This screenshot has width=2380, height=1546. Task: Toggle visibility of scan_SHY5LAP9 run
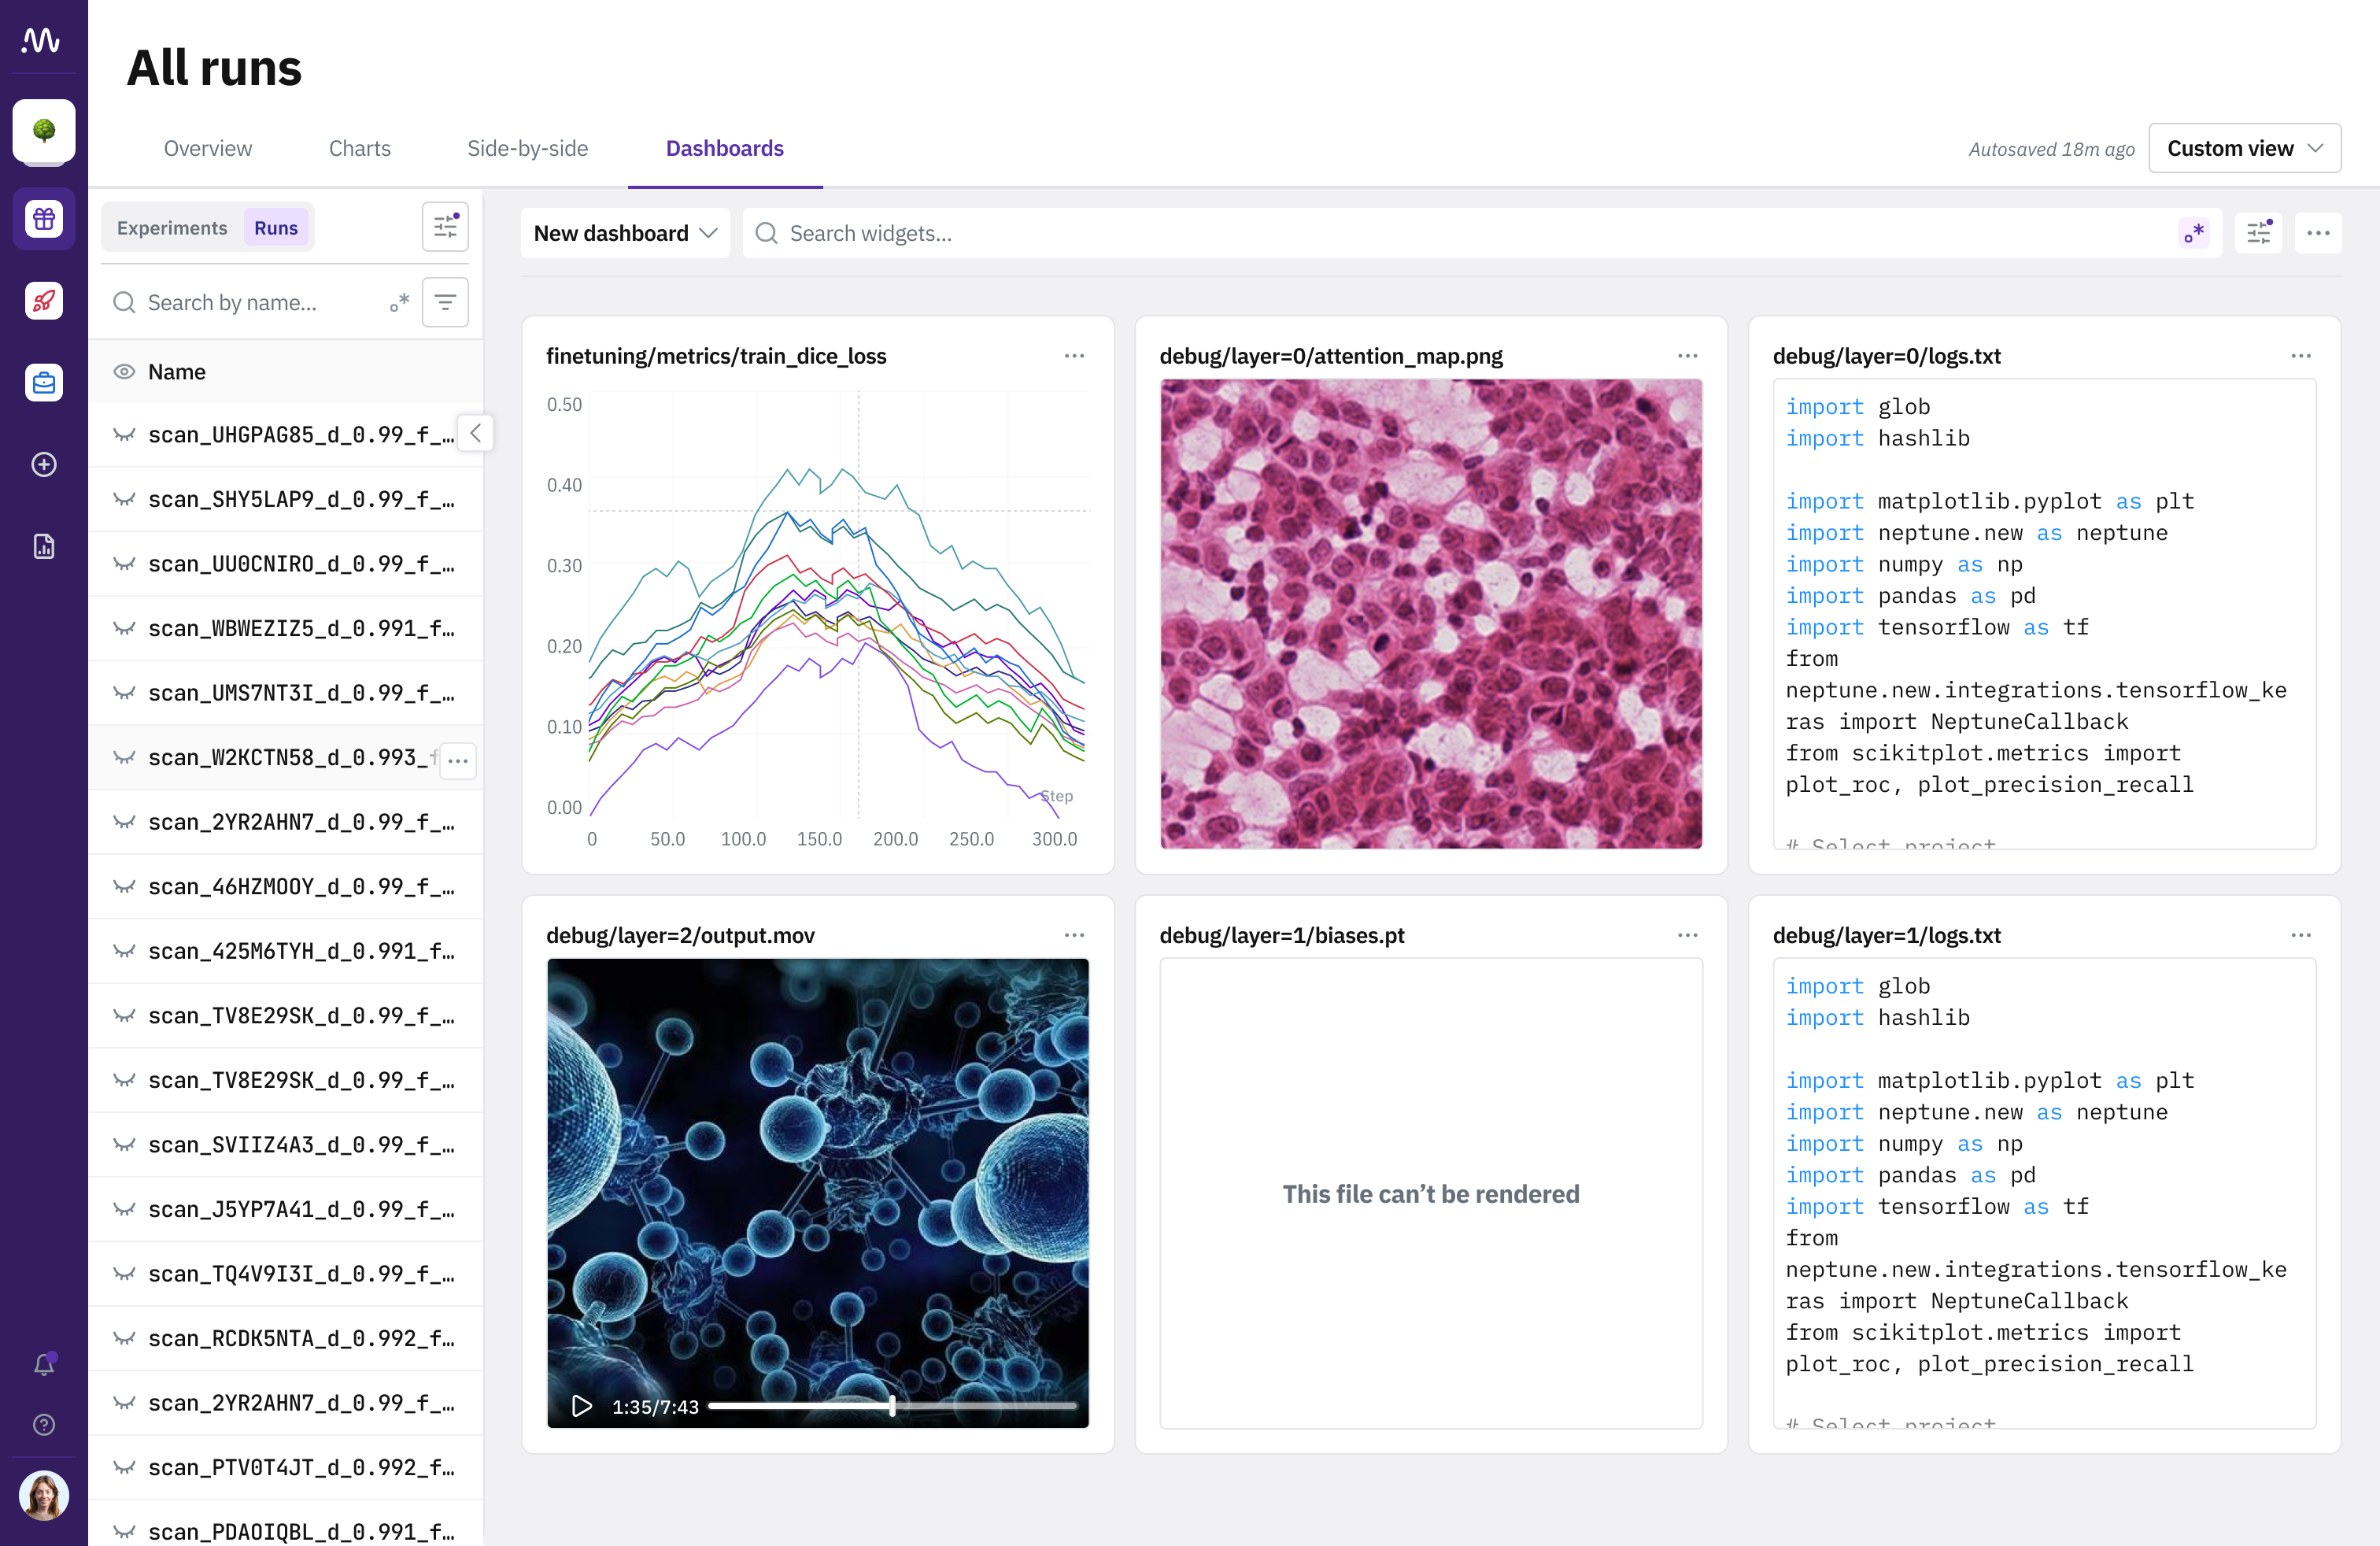tap(124, 499)
